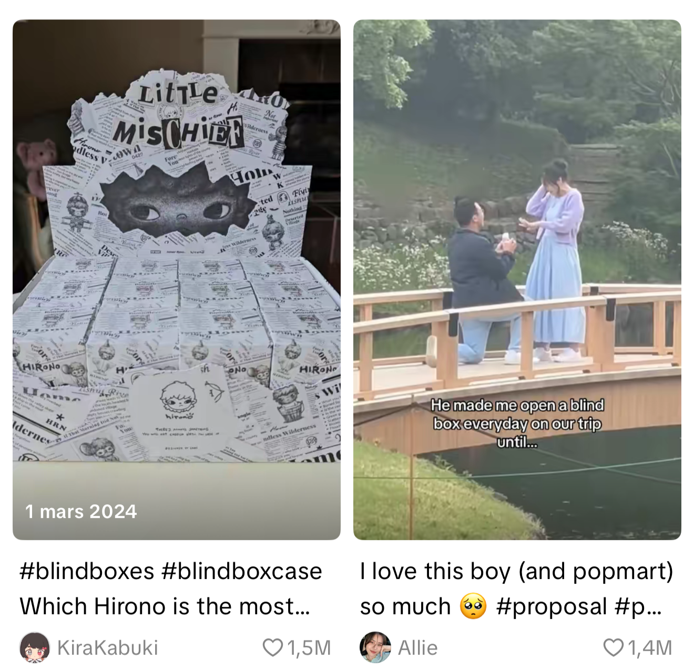The height and width of the screenshot is (672, 694).
Task: Tap the 'He made me open a blind box' overlay text
Action: tap(517, 423)
